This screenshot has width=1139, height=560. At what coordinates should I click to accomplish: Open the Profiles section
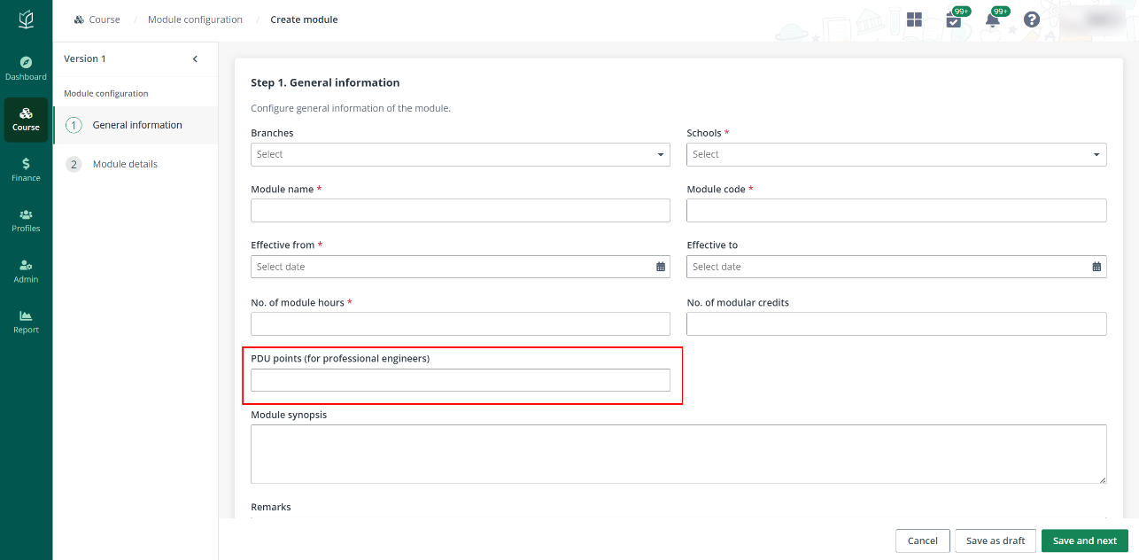[26, 221]
